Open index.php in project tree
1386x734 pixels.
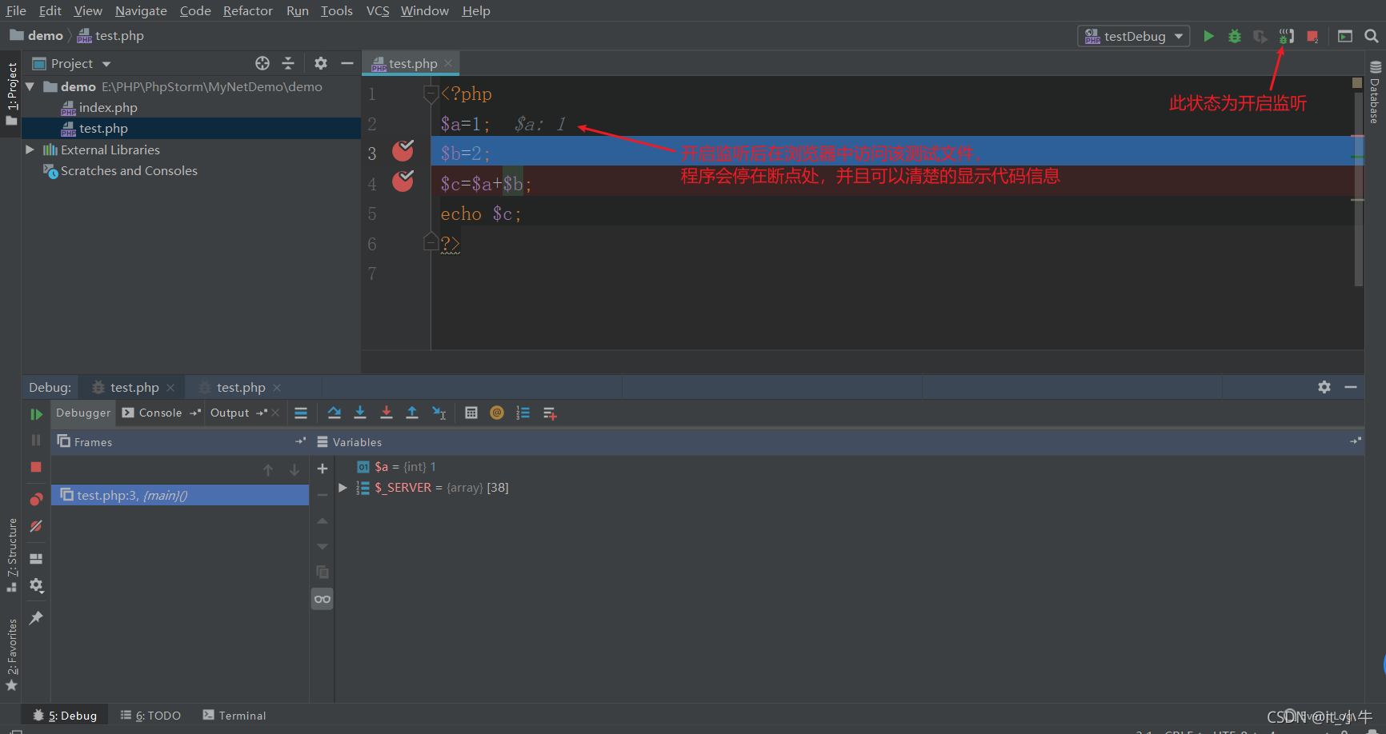107,107
